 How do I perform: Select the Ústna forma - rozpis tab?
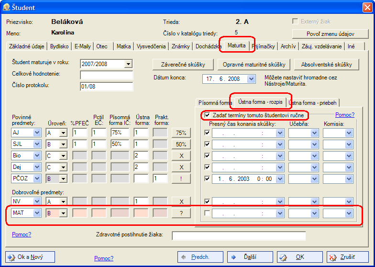click(260, 102)
